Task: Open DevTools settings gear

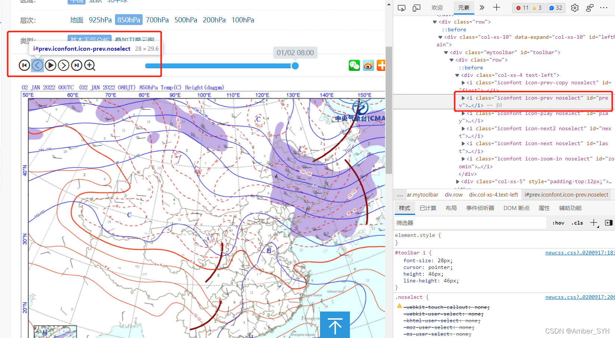Action: (575, 8)
